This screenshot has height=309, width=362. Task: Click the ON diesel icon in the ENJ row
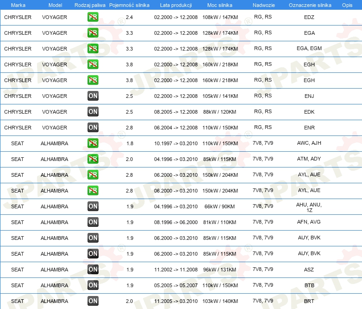[93, 96]
